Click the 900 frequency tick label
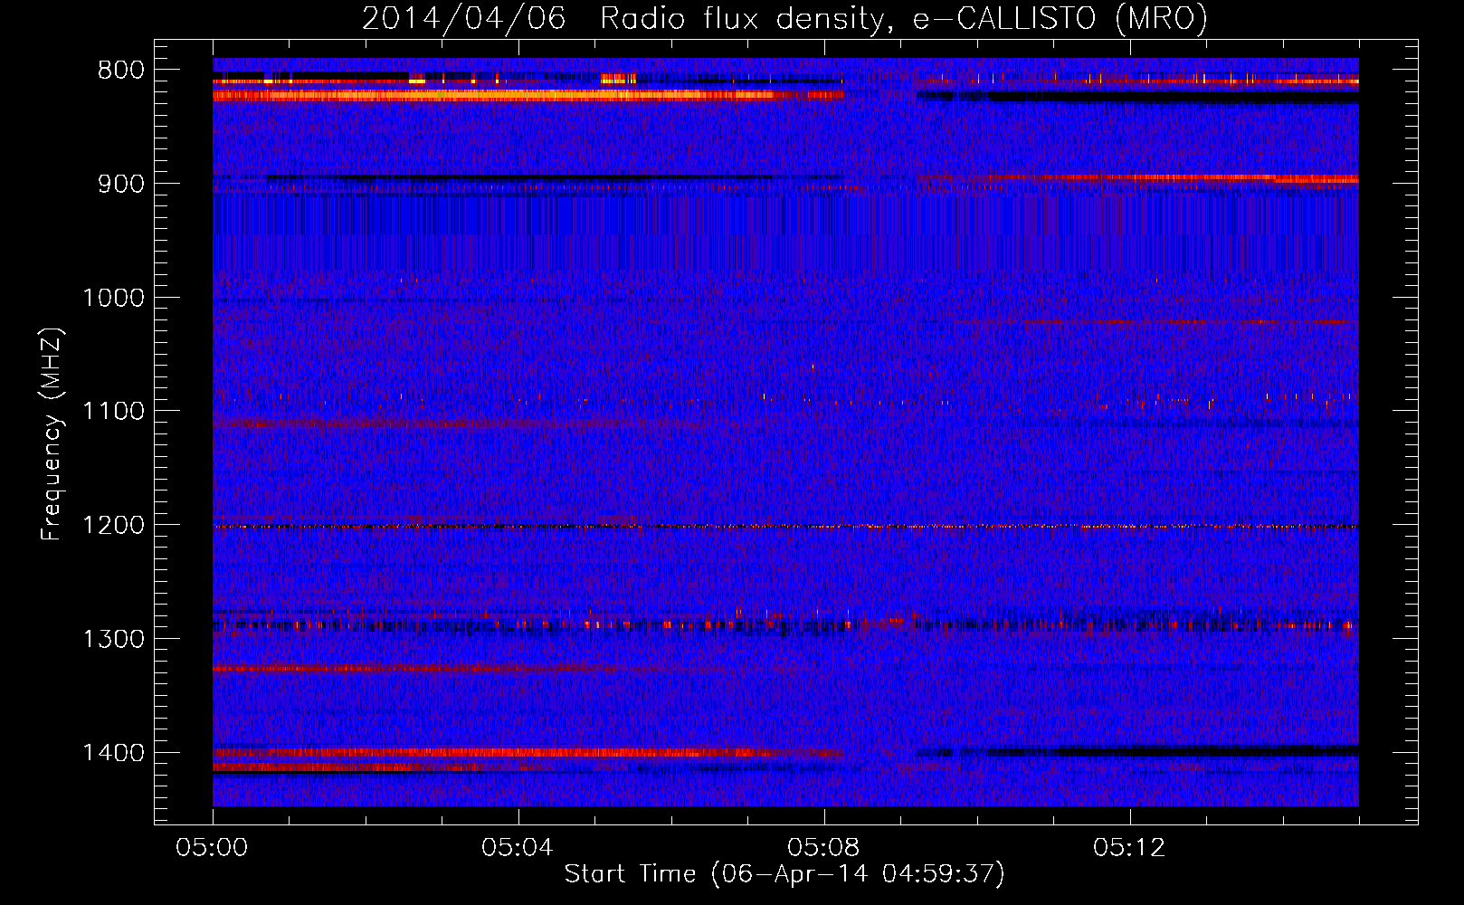Image resolution: width=1464 pixels, height=905 pixels. (x=121, y=184)
